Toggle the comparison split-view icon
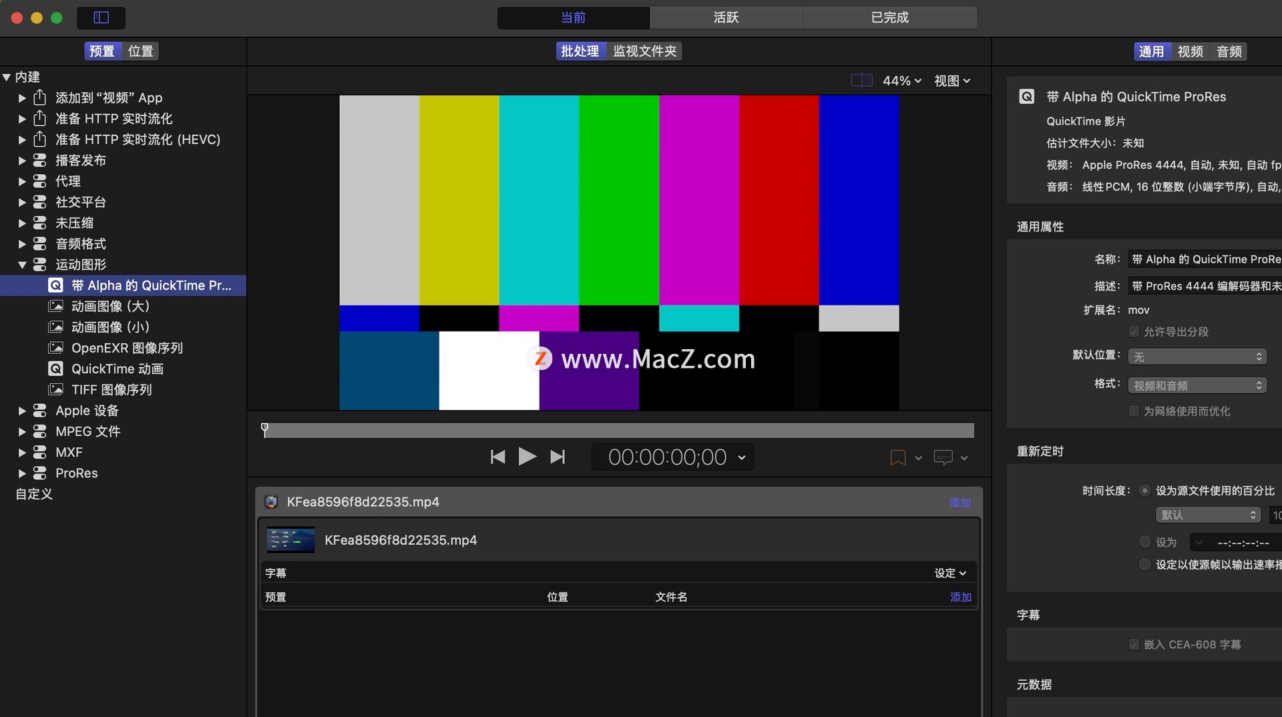Viewport: 1282px width, 717px height. [x=861, y=81]
